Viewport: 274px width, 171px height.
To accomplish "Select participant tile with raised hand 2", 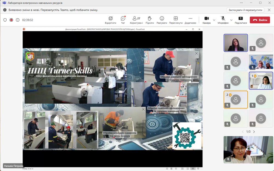I will tap(236, 99).
